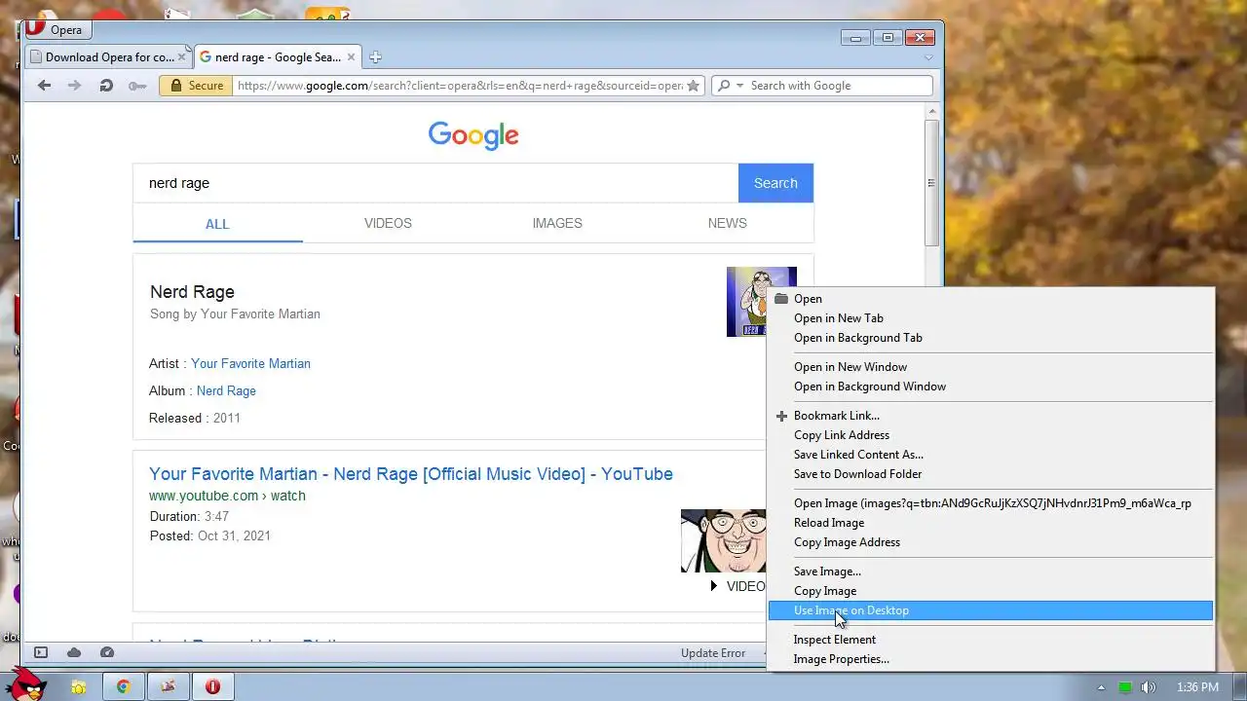Open search engine dropdown arrow
This screenshot has height=701, width=1247.
(x=740, y=86)
